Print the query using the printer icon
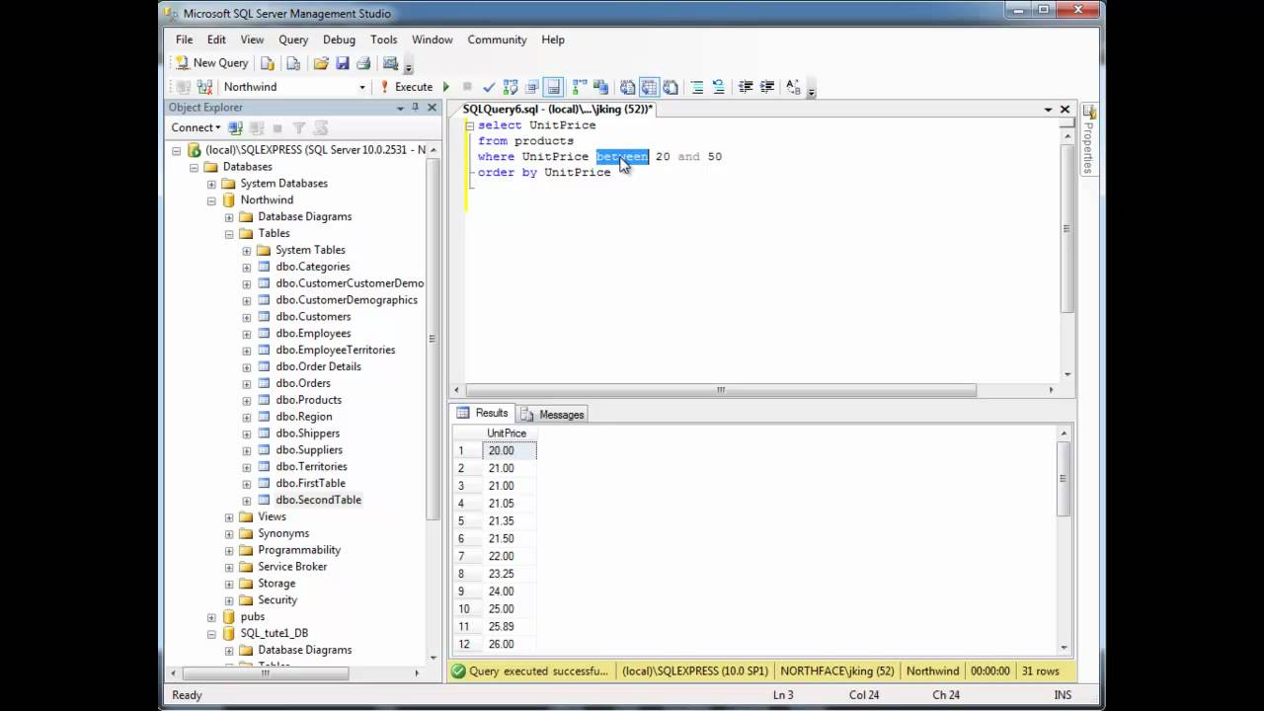1264x711 pixels. tap(362, 63)
